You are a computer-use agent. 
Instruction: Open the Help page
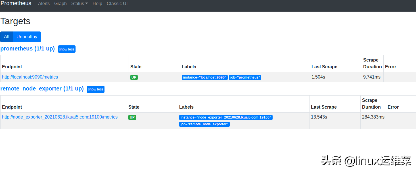[97, 4]
